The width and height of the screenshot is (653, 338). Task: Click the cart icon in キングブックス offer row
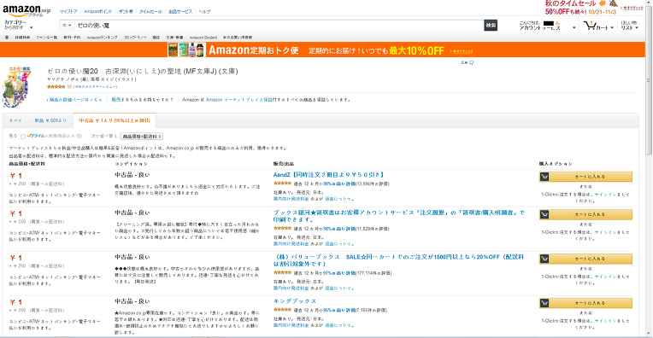point(544,303)
